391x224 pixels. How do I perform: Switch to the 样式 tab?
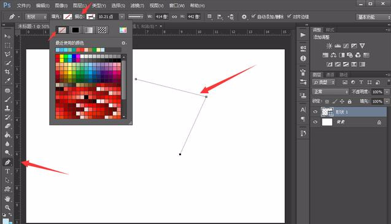point(330,30)
